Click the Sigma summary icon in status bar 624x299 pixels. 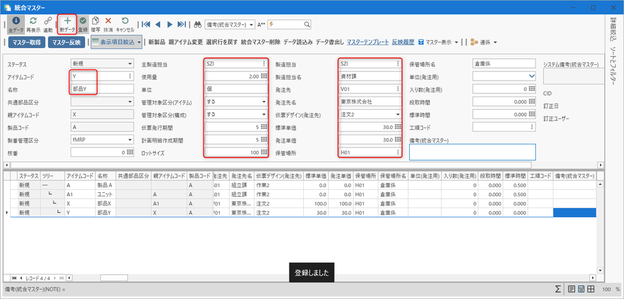coord(558,289)
